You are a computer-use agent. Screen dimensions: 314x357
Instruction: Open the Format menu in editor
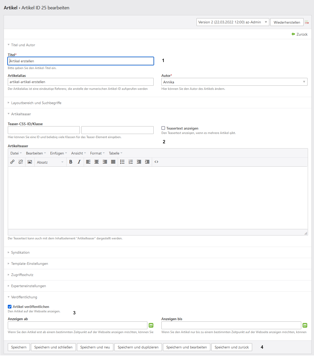[x=97, y=153]
